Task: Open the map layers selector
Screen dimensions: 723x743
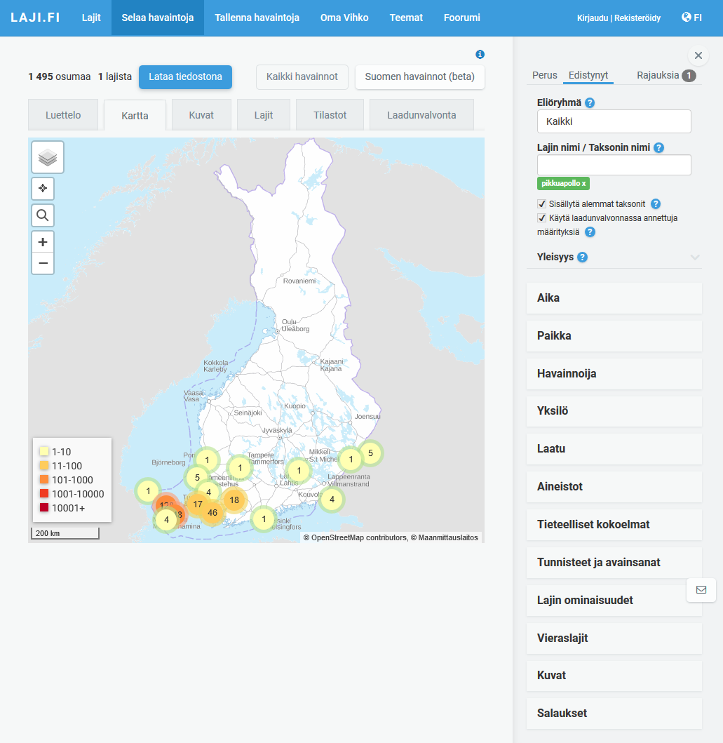Action: coord(48,157)
